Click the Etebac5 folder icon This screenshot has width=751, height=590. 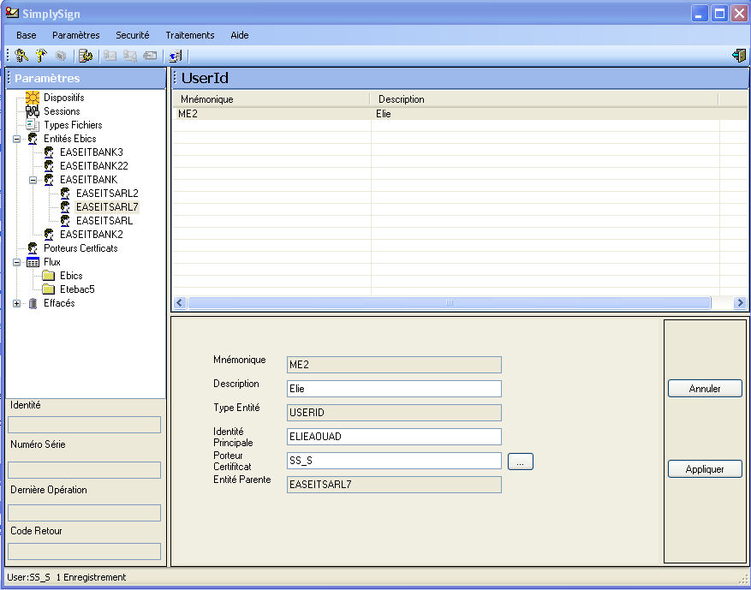coord(48,289)
